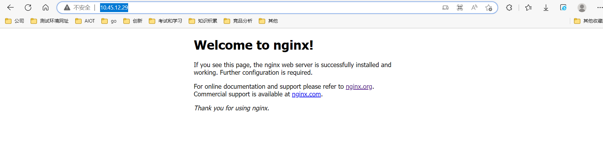603x166 pixels.
Task: Open the browser extensions menu
Action: point(509,7)
